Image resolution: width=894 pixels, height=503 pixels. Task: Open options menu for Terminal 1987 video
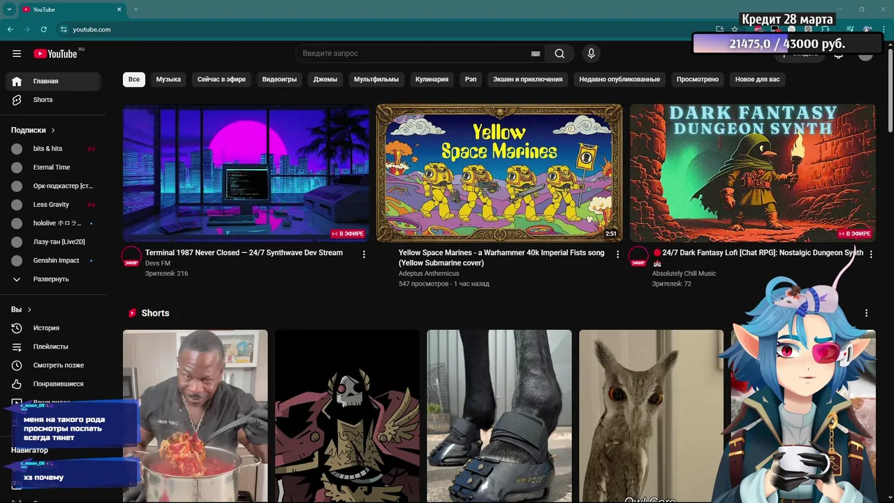tap(364, 254)
